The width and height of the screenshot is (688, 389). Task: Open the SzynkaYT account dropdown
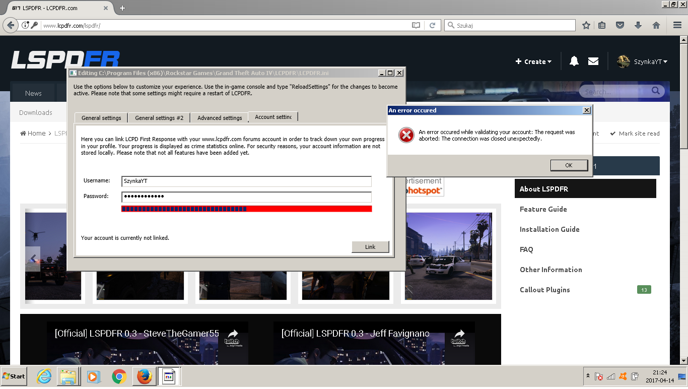tap(651, 61)
